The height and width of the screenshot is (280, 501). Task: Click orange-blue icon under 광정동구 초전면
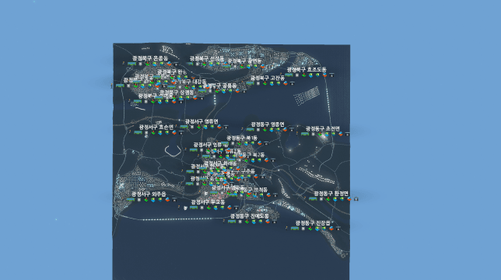341,134
